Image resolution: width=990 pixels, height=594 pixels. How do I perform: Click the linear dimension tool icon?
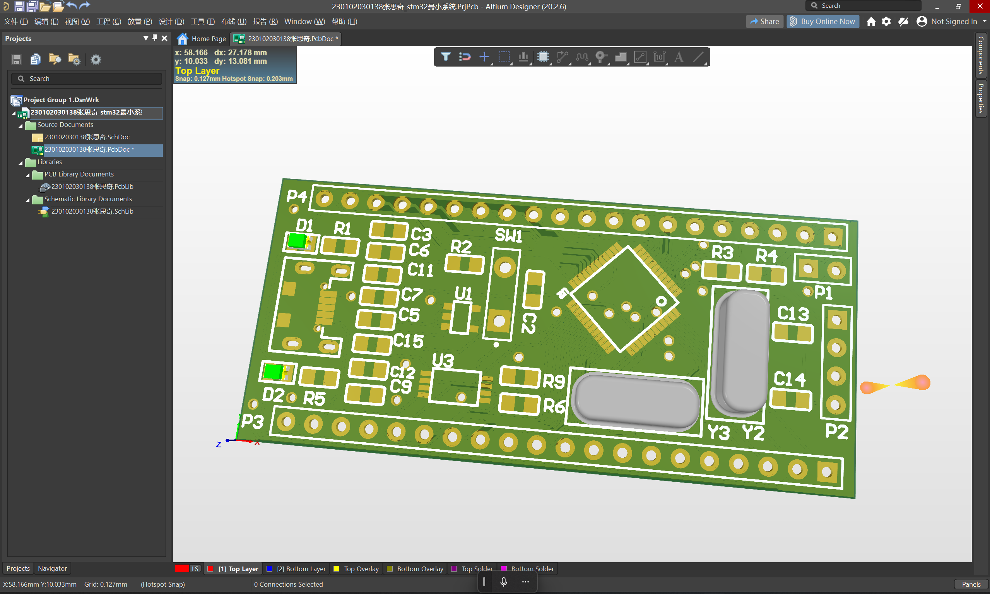pos(659,57)
